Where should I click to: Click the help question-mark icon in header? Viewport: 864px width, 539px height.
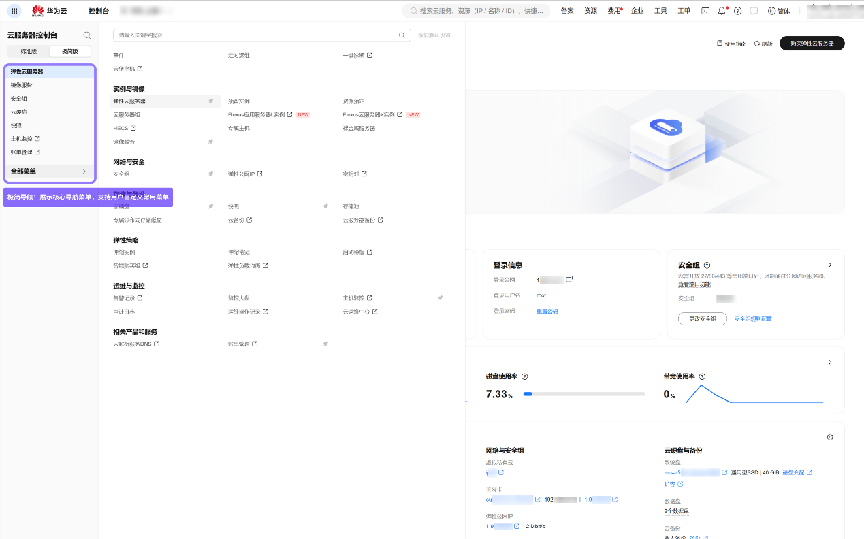pyautogui.click(x=737, y=11)
